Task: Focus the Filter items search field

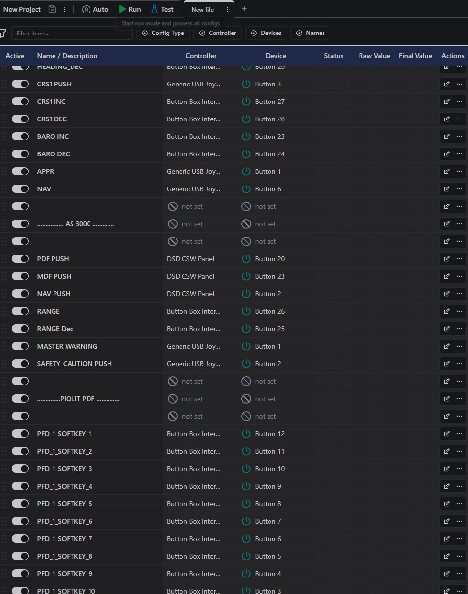Action: click(x=72, y=34)
